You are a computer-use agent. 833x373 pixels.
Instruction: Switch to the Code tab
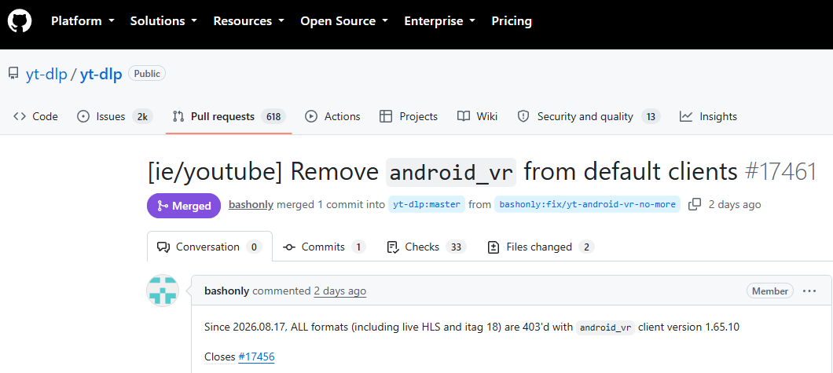coord(35,117)
